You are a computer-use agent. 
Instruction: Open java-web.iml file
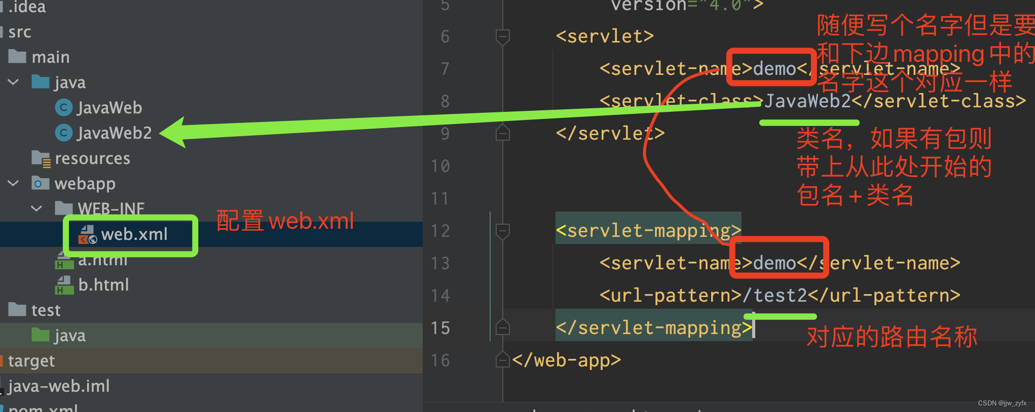click(59, 386)
